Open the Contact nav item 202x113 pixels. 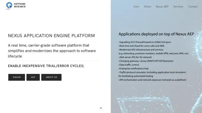click(193, 6)
